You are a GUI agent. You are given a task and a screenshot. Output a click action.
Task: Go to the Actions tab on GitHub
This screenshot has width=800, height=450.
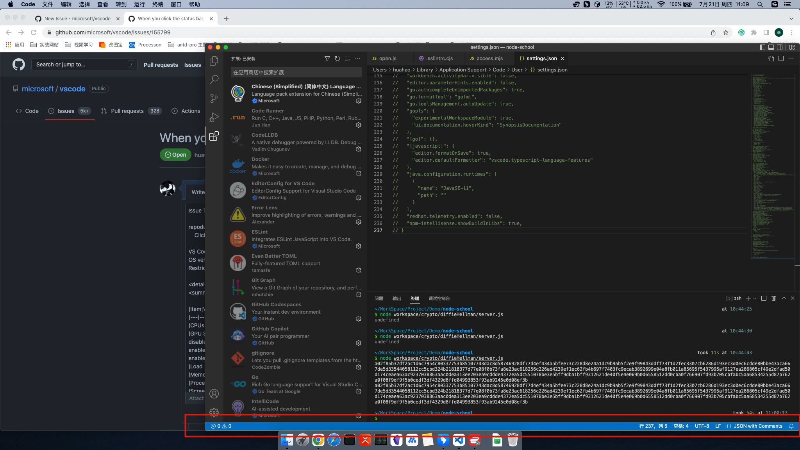point(186,111)
